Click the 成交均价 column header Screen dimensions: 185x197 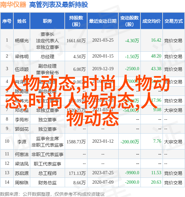tap(152, 21)
